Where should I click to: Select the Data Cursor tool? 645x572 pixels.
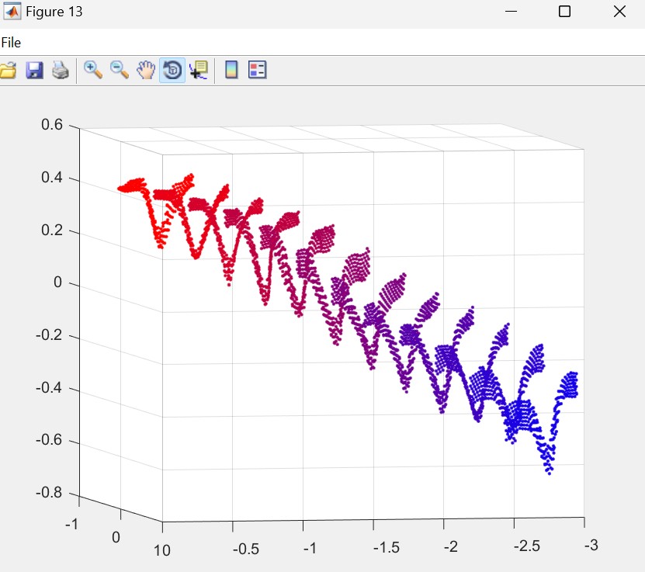point(199,71)
